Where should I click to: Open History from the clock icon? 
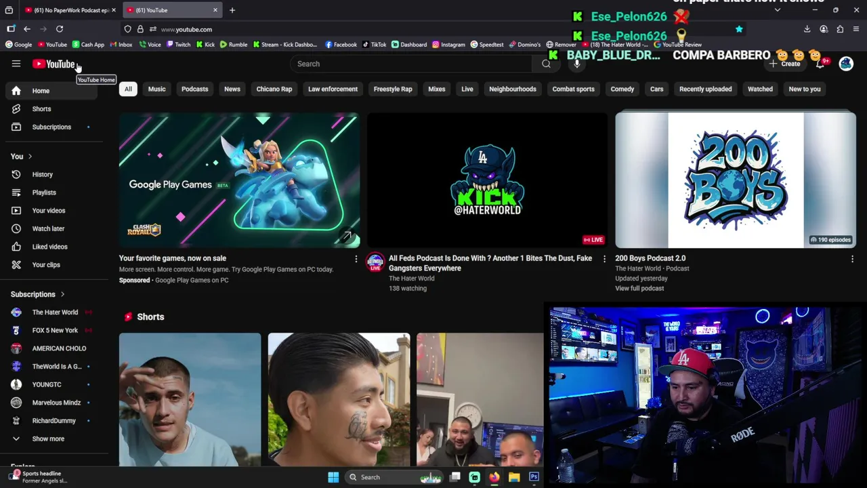point(16,174)
